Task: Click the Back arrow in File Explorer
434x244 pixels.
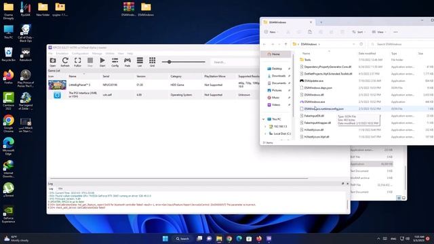Action: [264, 44]
